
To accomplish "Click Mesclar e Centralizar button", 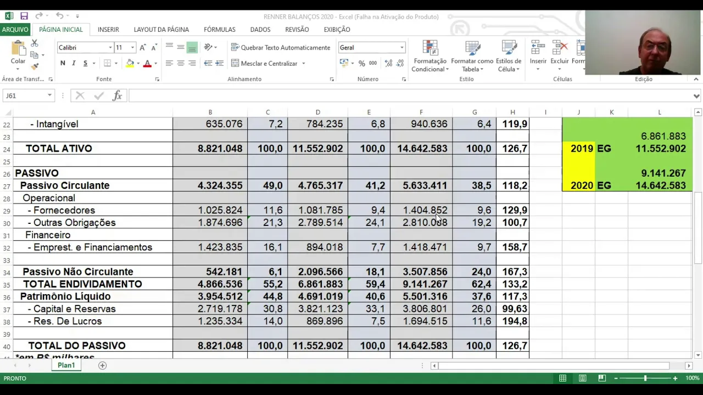I will (264, 64).
